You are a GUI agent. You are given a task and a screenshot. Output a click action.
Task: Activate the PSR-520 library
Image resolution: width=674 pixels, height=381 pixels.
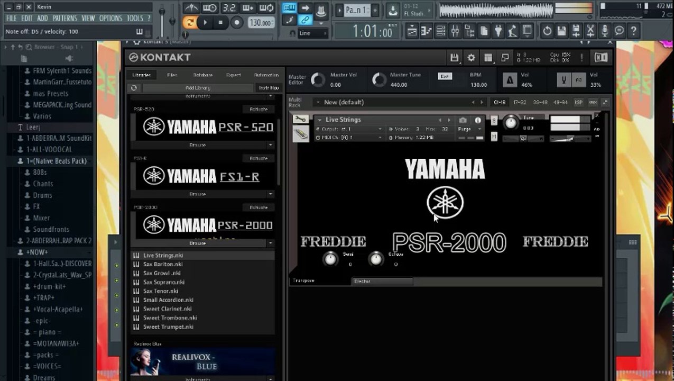point(258,109)
